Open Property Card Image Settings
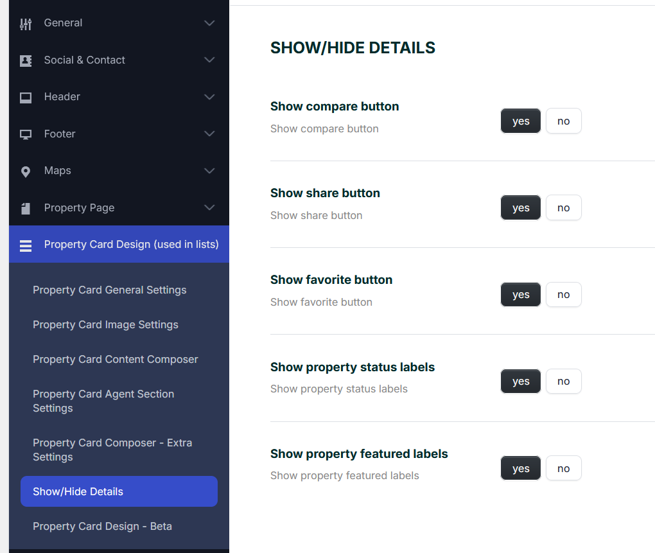This screenshot has height=553, width=655. click(105, 324)
